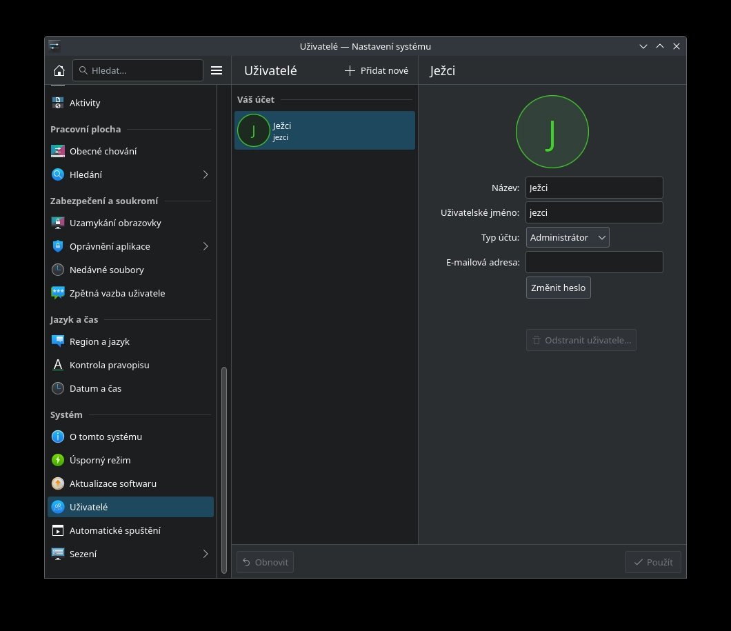Expand the Sezení submenu arrow
Image resolution: width=731 pixels, height=631 pixels.
point(205,554)
